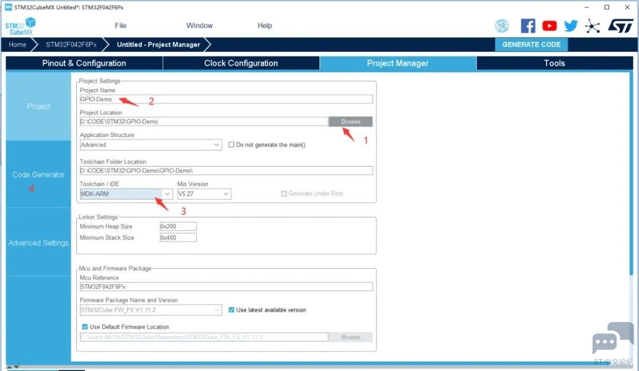
Task: Toggle Generate Under Root checkbox
Action: pos(284,194)
